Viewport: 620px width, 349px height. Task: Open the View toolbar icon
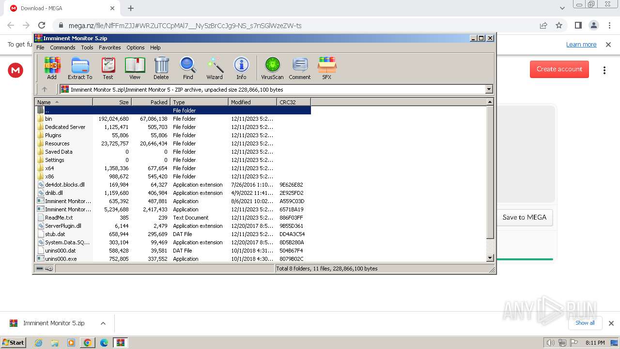point(135,68)
